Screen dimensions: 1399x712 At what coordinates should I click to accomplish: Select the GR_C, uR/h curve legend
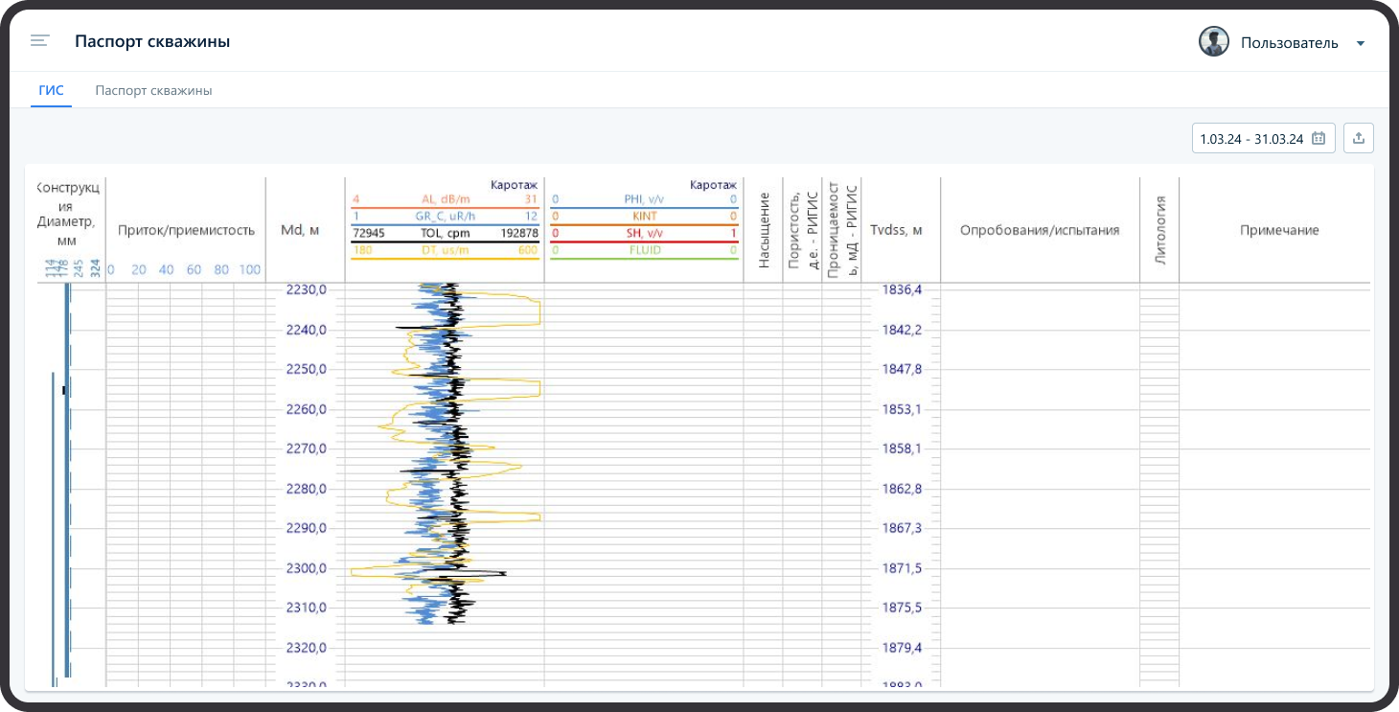pyautogui.click(x=446, y=217)
